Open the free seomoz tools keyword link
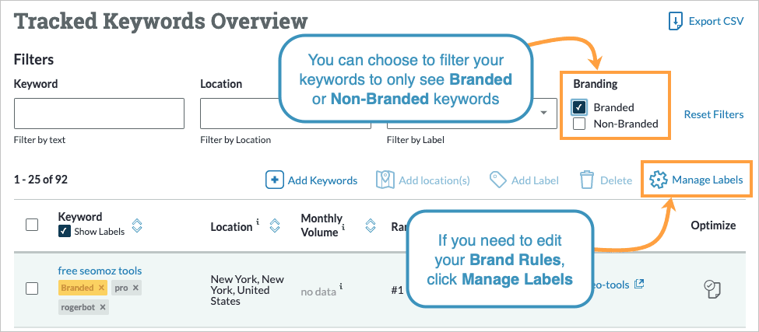 [x=100, y=271]
